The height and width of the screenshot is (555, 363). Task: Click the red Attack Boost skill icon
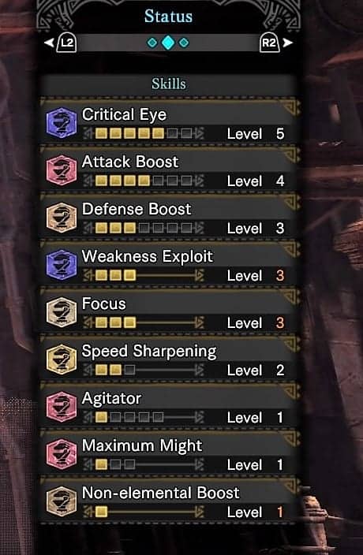[62, 170]
